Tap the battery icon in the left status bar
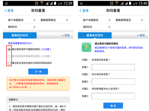This screenshot has width=149, height=111. click(55, 3)
